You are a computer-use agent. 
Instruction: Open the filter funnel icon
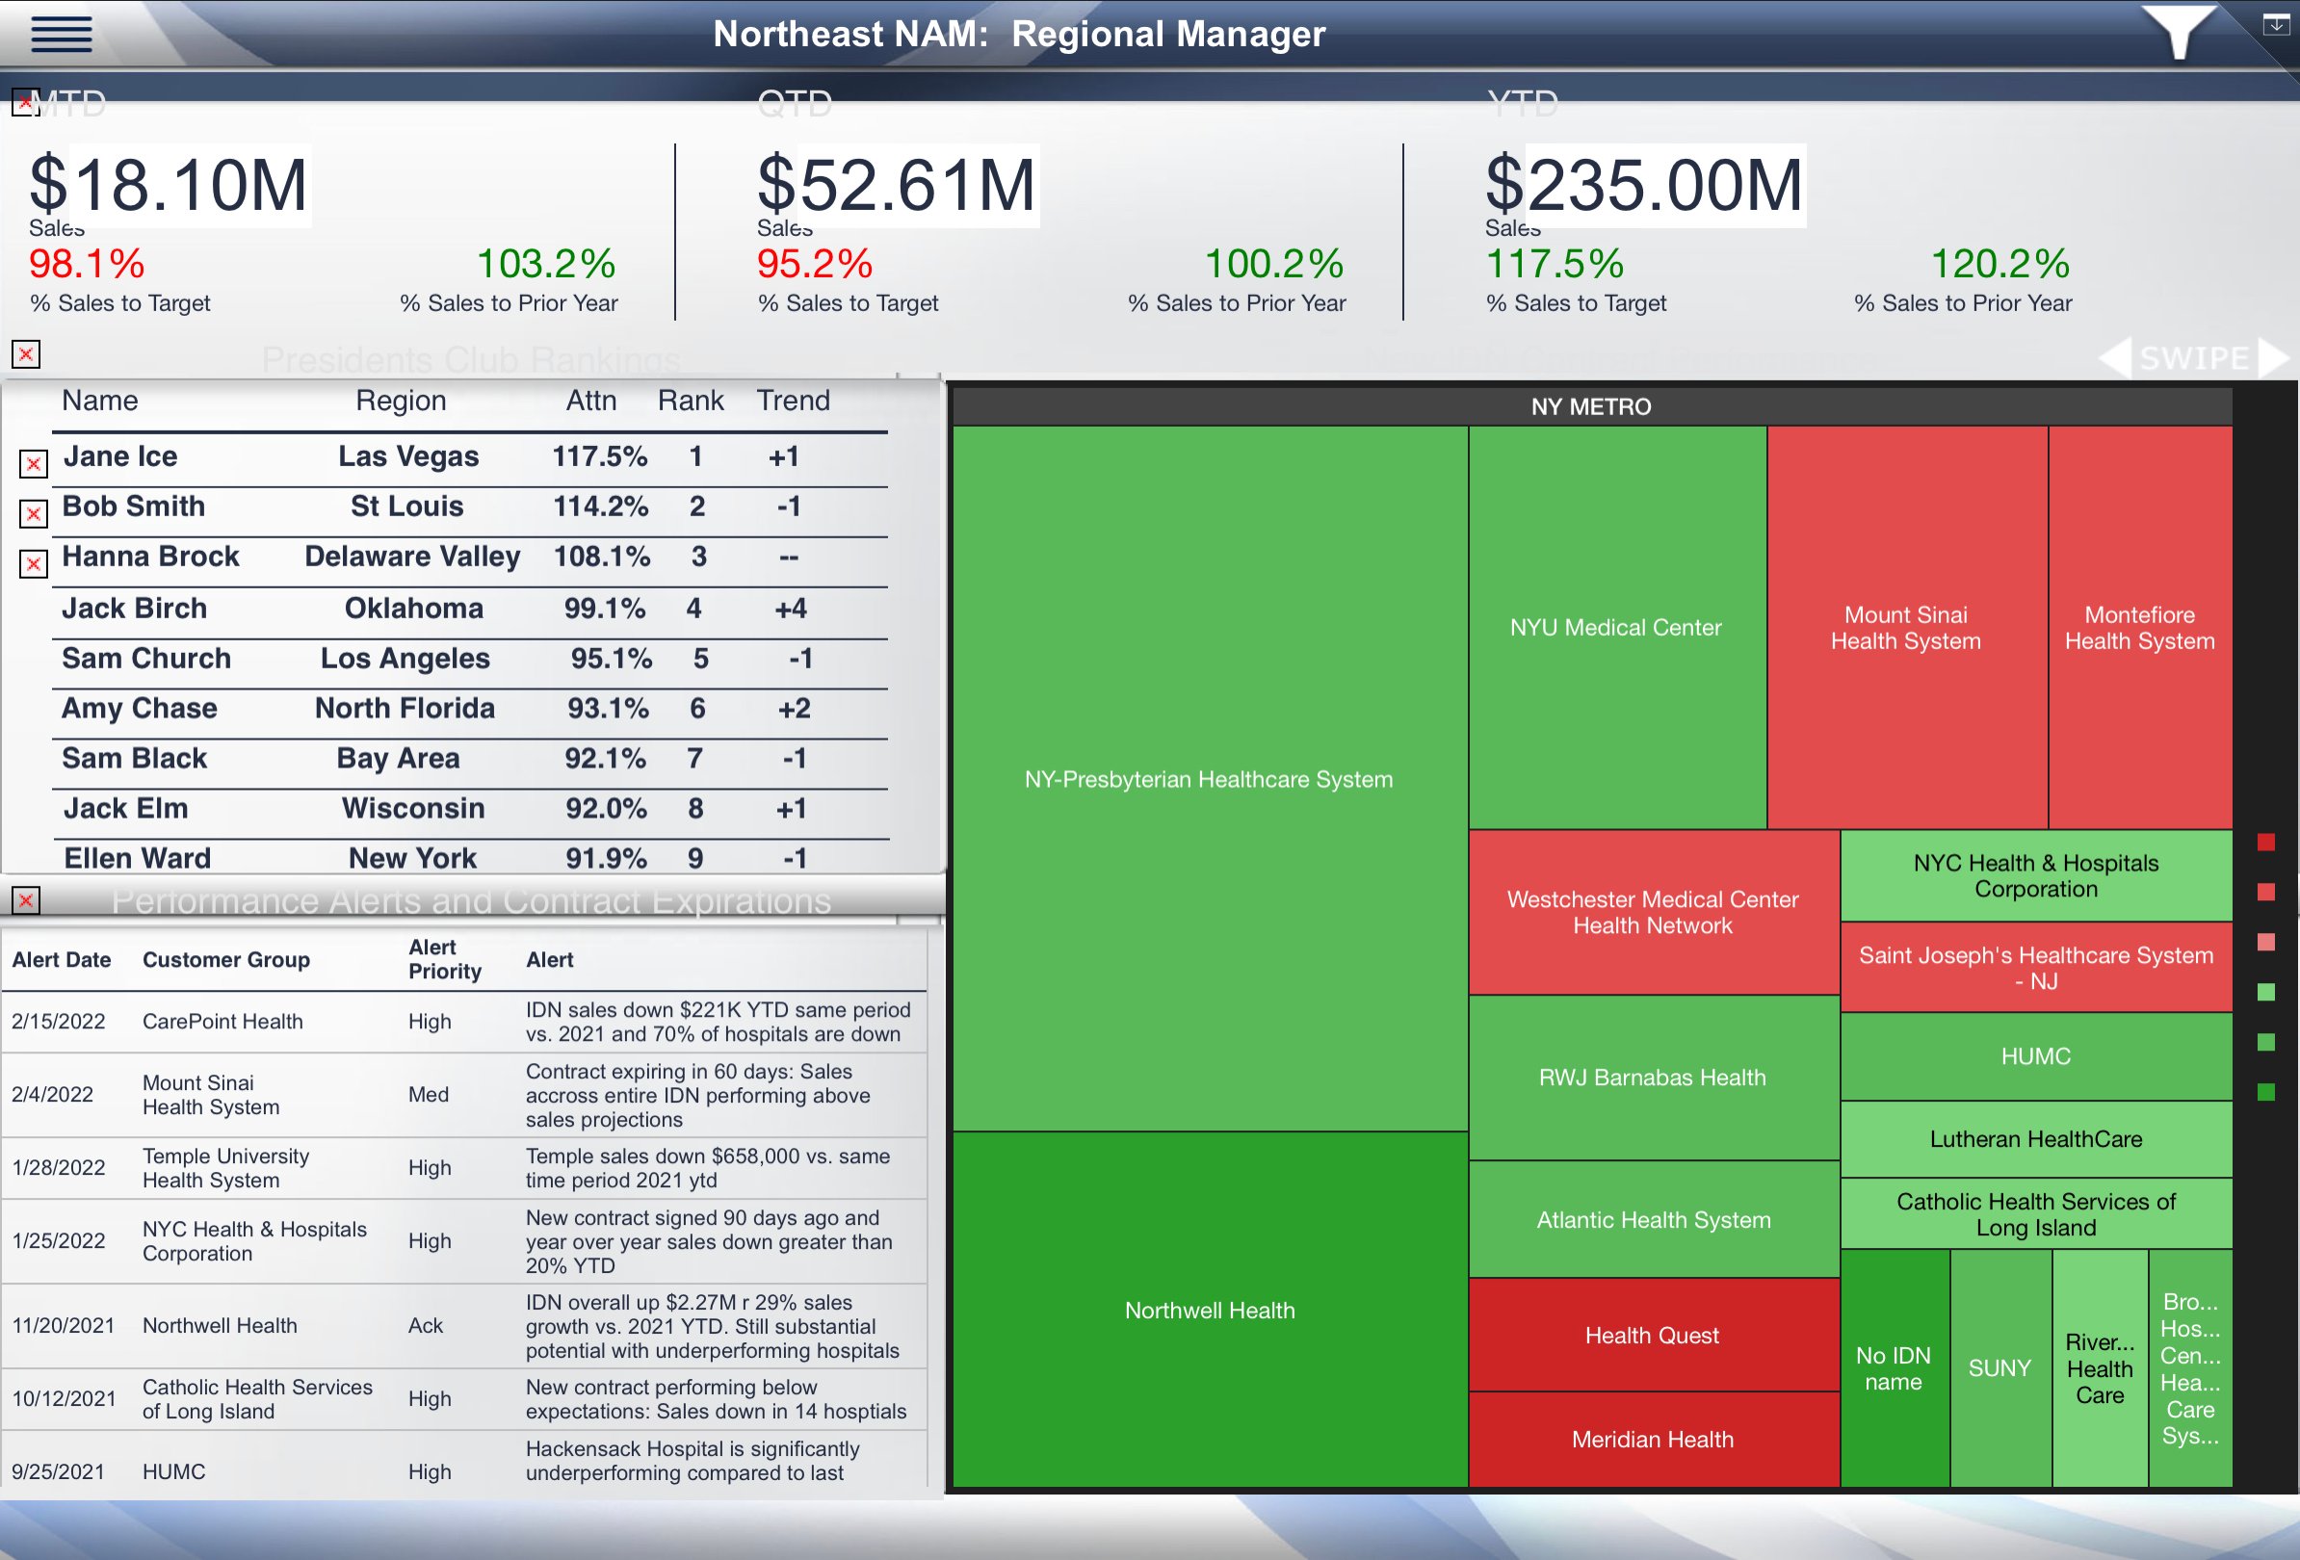point(2179,32)
